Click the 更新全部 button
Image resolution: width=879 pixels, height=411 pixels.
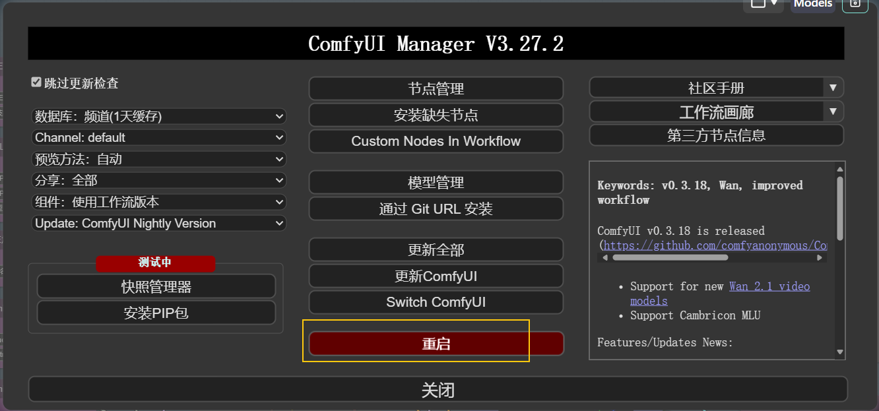pos(436,250)
